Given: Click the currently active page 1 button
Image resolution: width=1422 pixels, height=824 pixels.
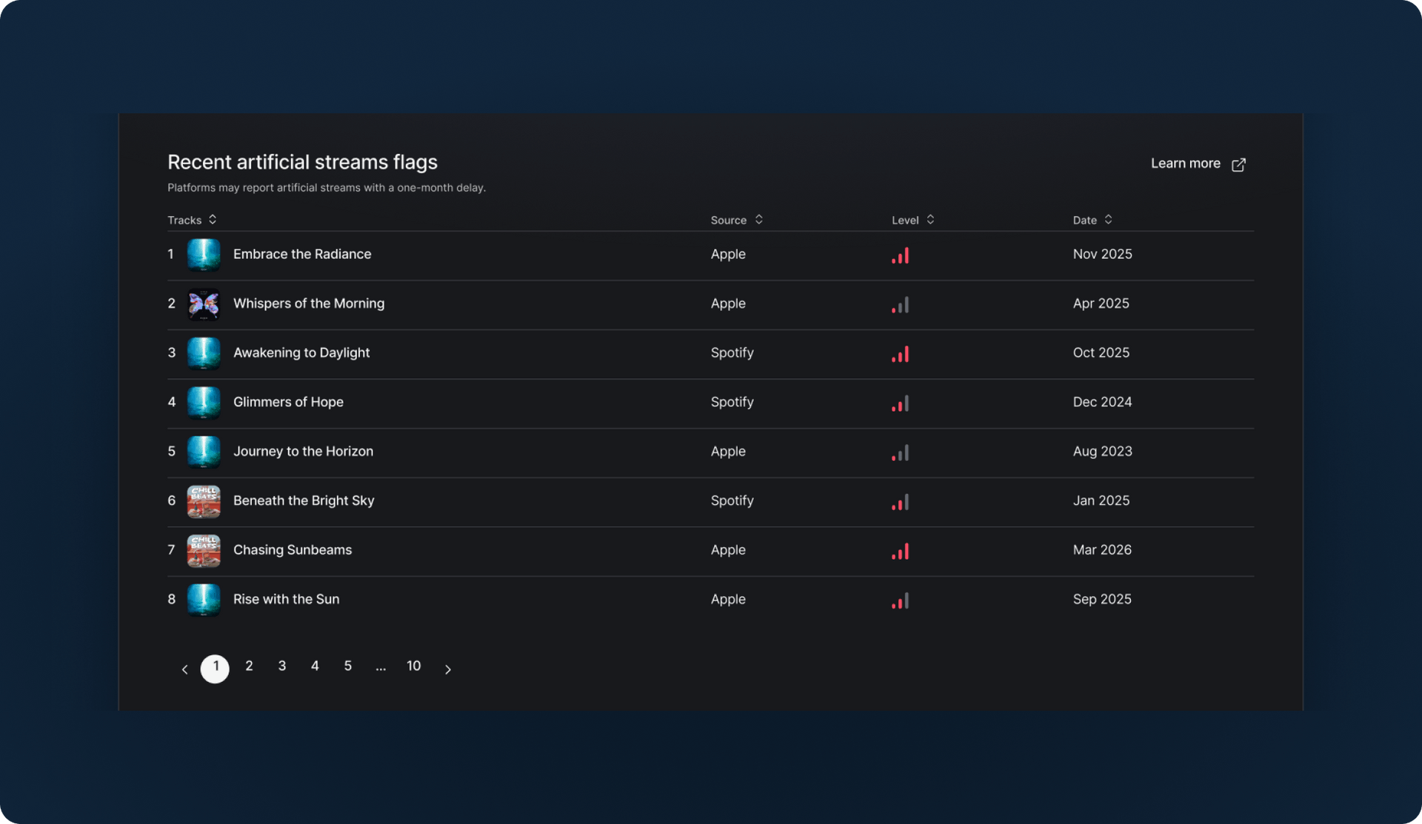Looking at the screenshot, I should click(x=215, y=668).
